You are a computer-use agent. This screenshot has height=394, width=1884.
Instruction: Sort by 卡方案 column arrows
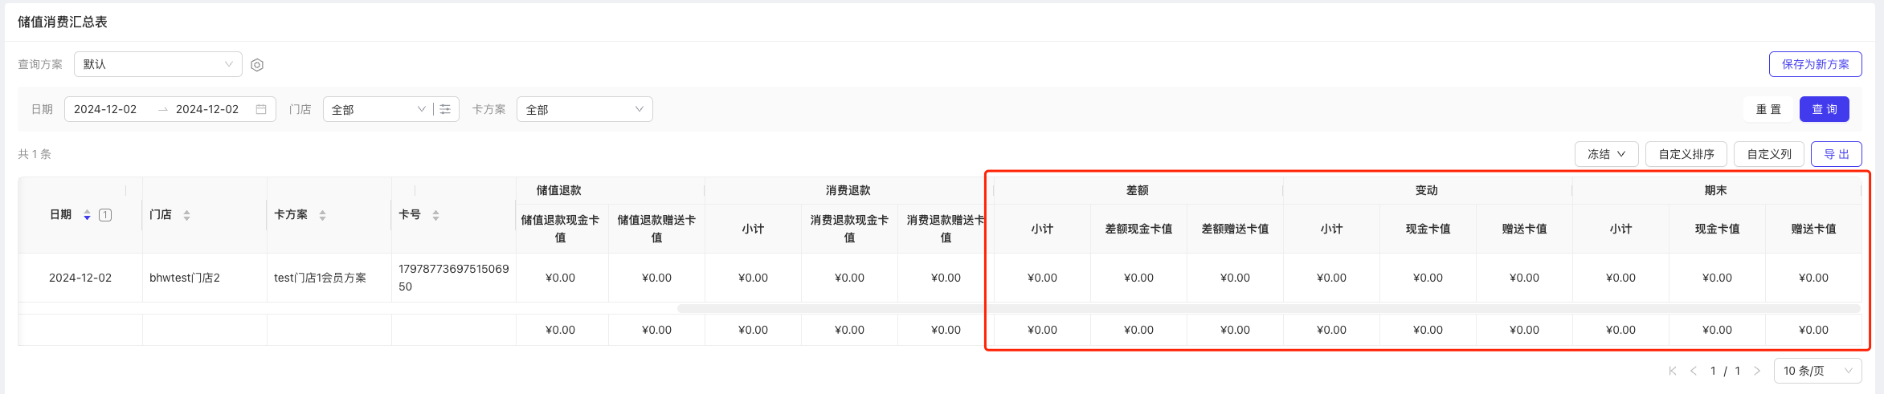[322, 215]
